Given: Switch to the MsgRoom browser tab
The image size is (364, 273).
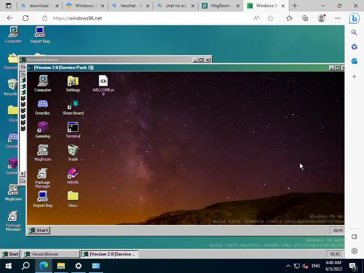Looking at the screenshot, I should coord(220,6).
